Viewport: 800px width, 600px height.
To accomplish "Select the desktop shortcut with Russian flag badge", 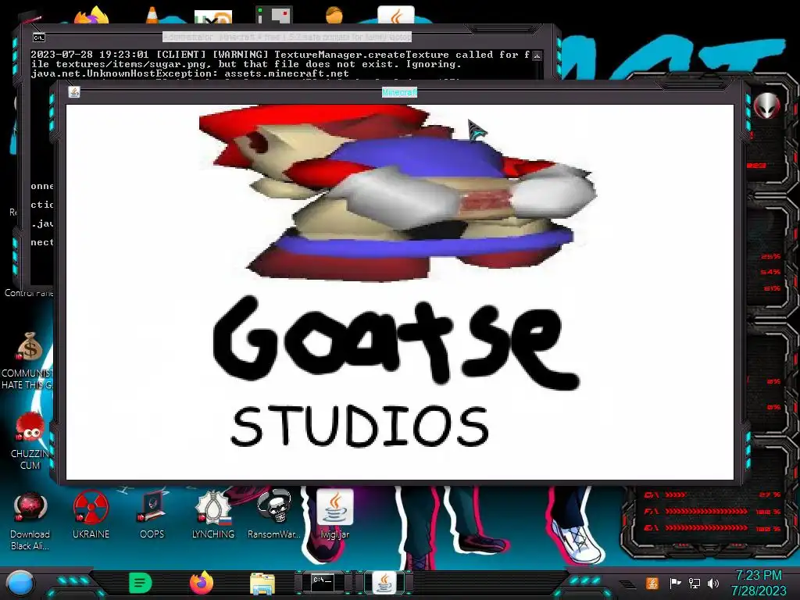I will coord(213,516).
